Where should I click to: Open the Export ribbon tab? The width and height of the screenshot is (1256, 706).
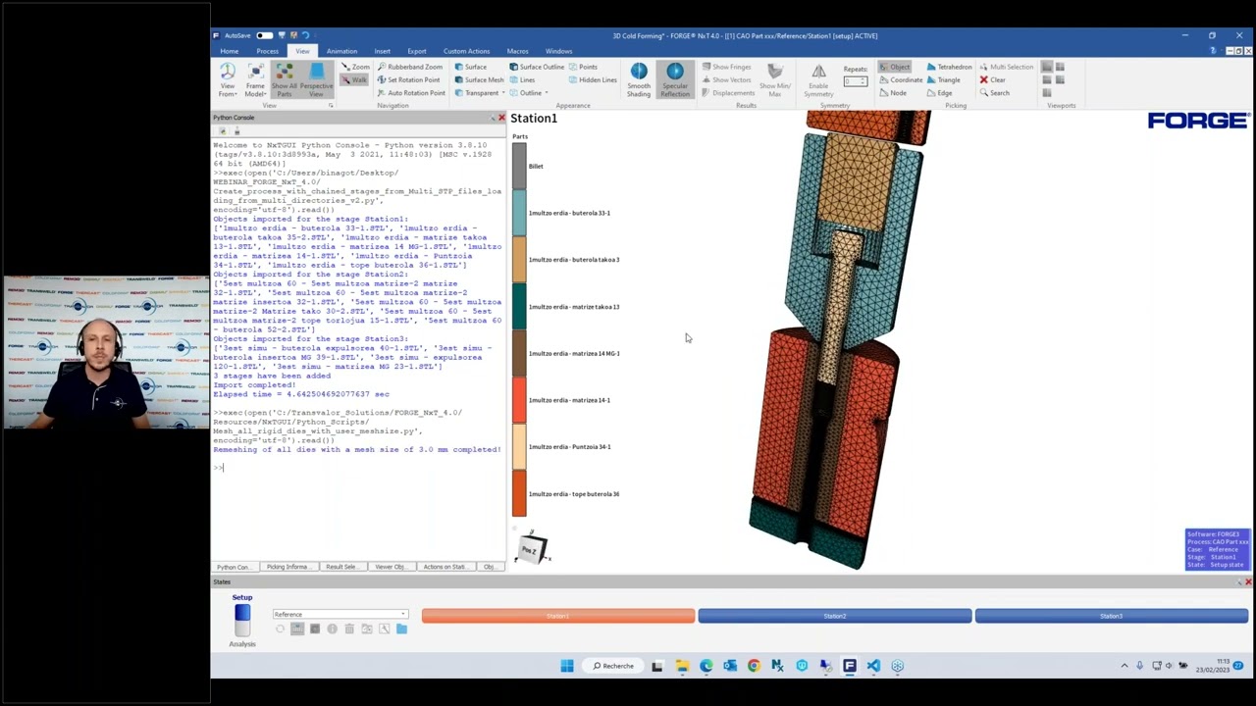point(416,51)
